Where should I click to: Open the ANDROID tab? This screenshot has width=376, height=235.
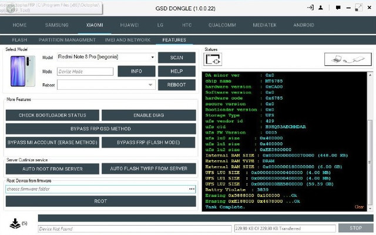pos(304,25)
